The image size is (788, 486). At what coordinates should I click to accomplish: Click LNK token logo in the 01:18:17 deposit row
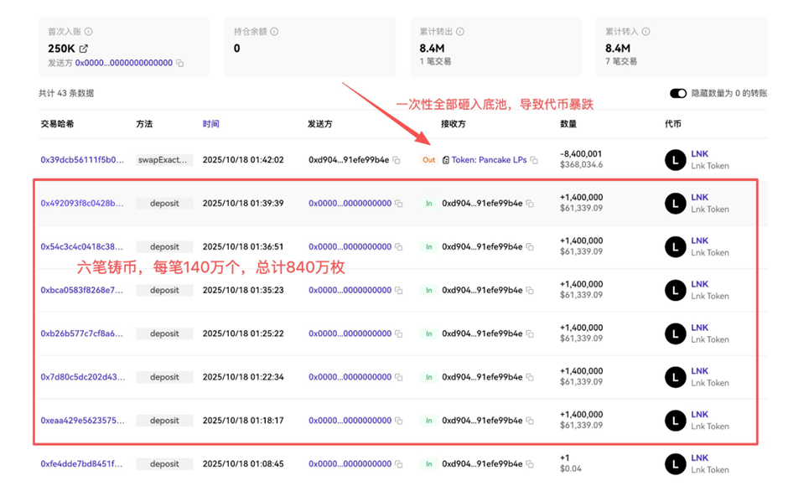pyautogui.click(x=676, y=421)
